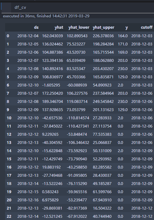Click yhat value -1.605295
Image resolution: width=154 pixels, height=220 pixels.
51,85
